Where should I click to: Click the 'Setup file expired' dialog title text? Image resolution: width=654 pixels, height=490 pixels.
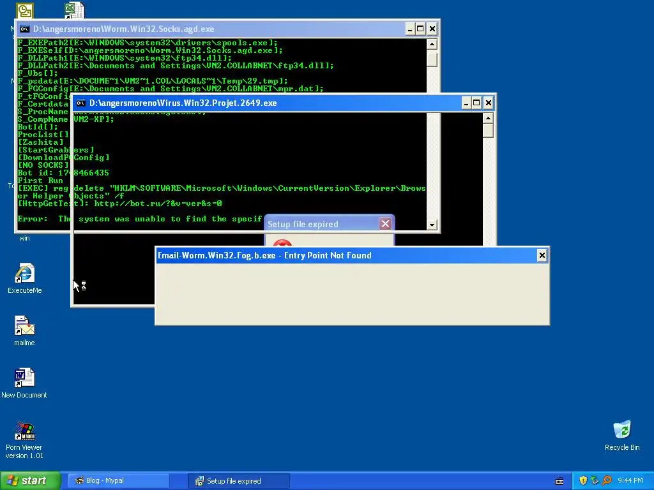pyautogui.click(x=303, y=224)
